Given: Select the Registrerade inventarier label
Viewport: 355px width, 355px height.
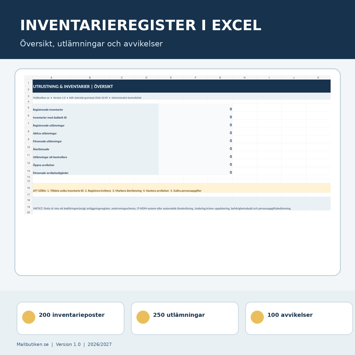Looking at the screenshot, I should pyautogui.click(x=48, y=110).
